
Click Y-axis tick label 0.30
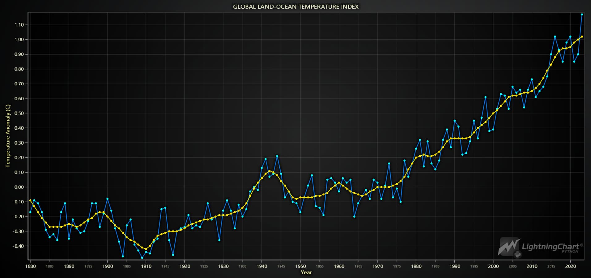coord(19,143)
